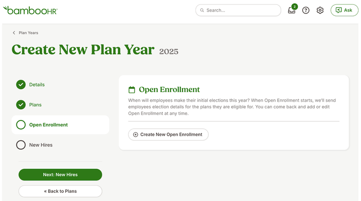Go to the Plans step
Screen dimensions: 361x201
[35, 105]
